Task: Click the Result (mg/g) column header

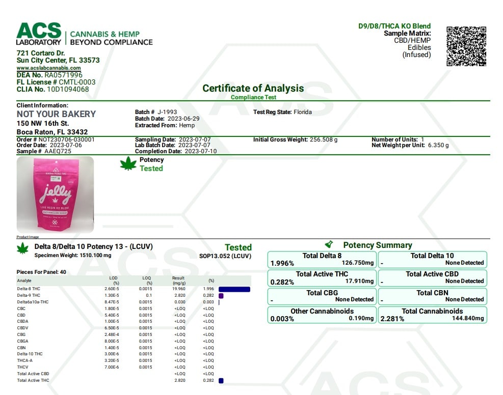Action: click(179, 280)
